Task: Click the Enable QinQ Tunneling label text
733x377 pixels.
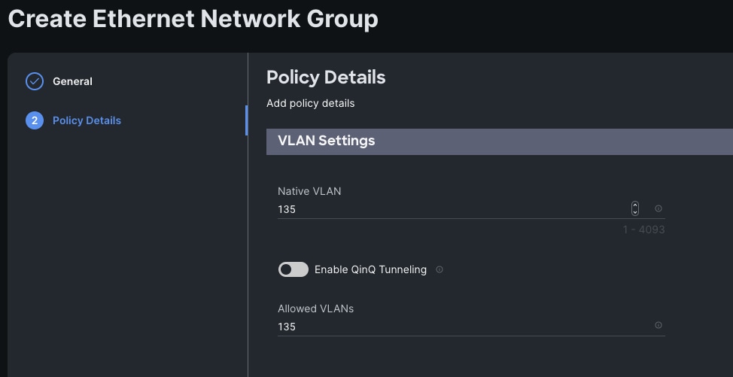Action: click(x=370, y=269)
